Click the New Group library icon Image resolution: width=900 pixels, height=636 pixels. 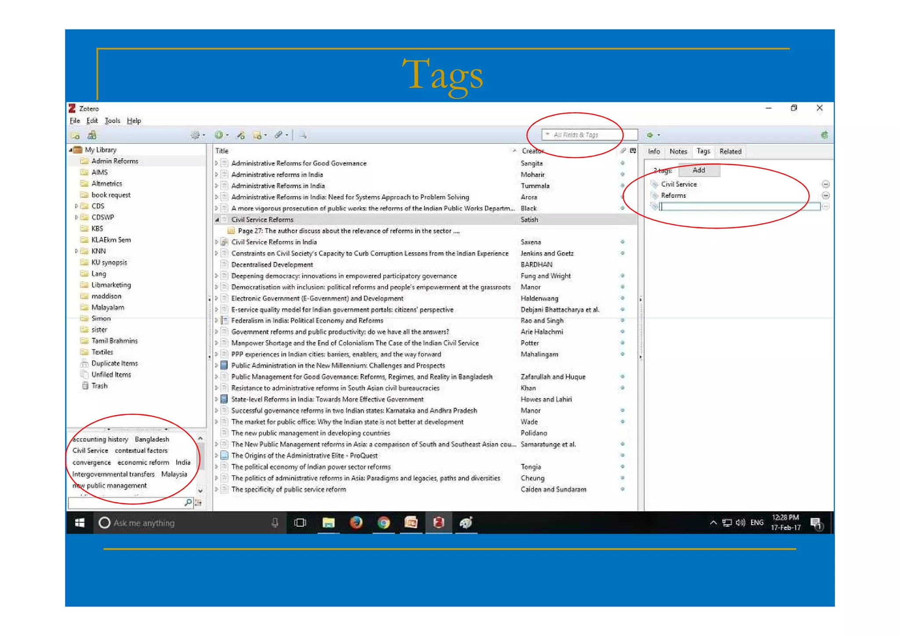click(x=92, y=135)
